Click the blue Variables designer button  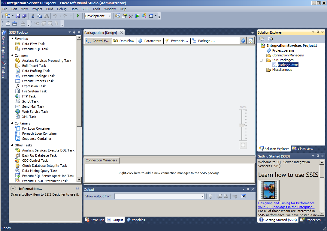[x=243, y=41]
